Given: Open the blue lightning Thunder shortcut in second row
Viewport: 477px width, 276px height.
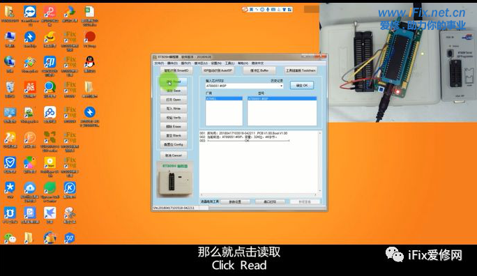Looking at the screenshot, I should (30, 40).
